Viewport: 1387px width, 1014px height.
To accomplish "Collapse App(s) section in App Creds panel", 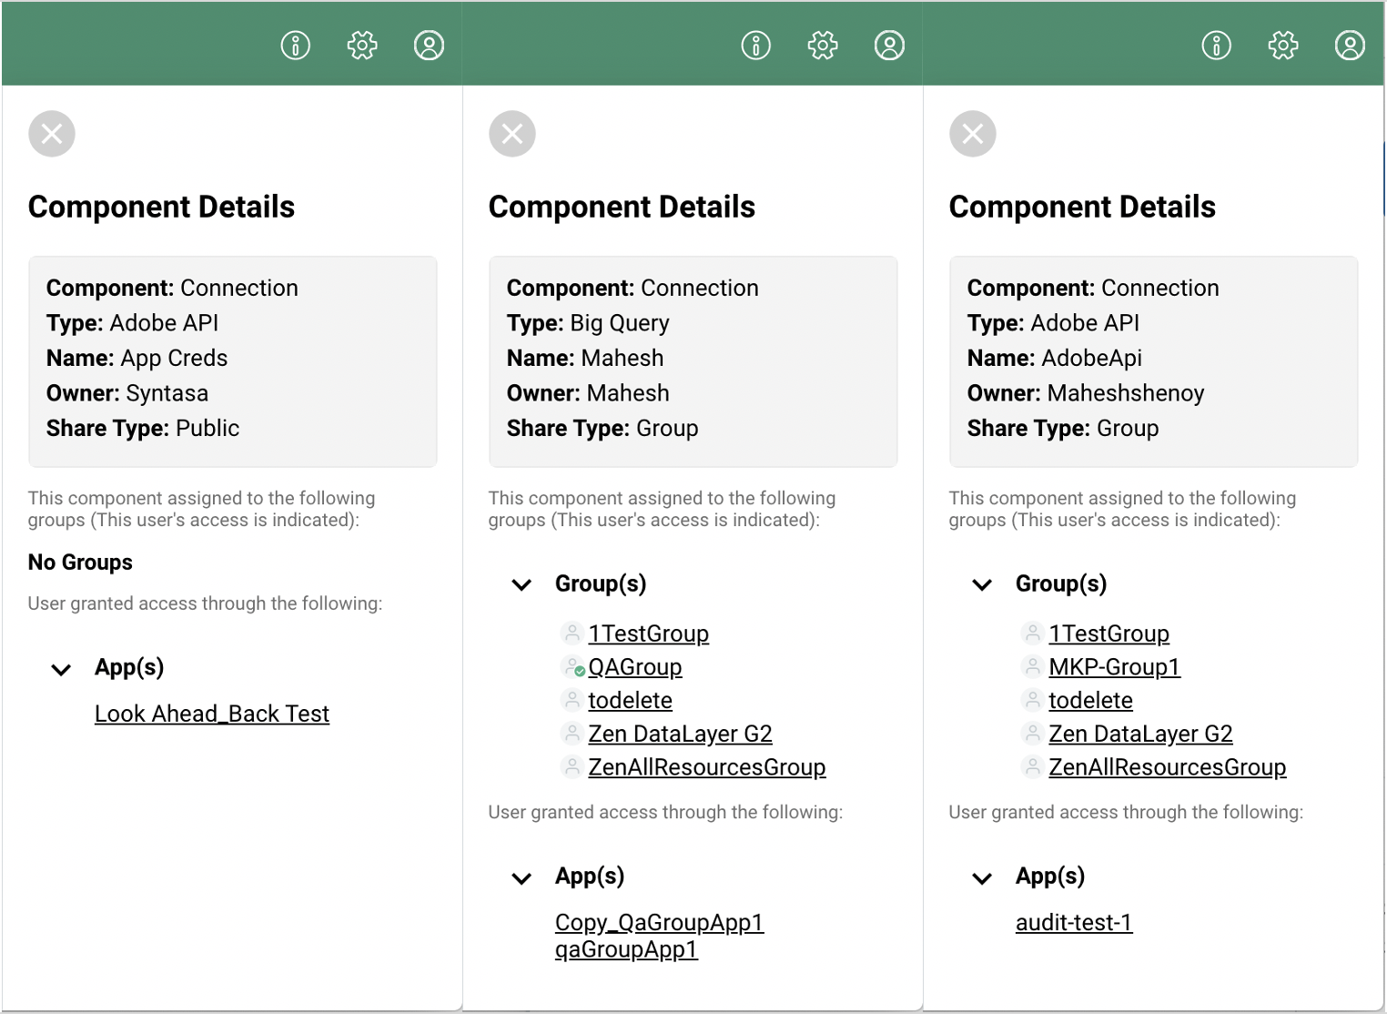I will tap(61, 670).
